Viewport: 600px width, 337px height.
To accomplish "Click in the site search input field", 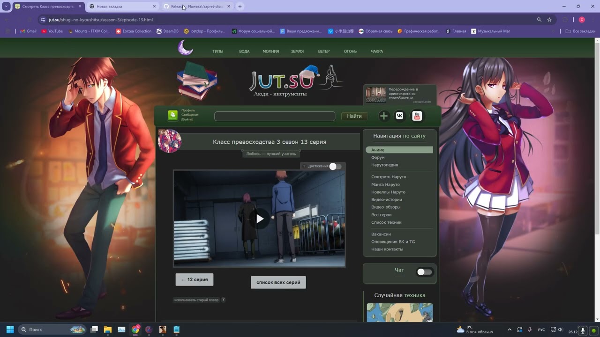I will pyautogui.click(x=275, y=116).
